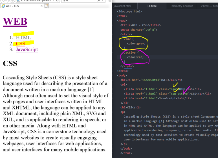
Task: Open the JavaScript link in the list
Action: tap(27, 49)
